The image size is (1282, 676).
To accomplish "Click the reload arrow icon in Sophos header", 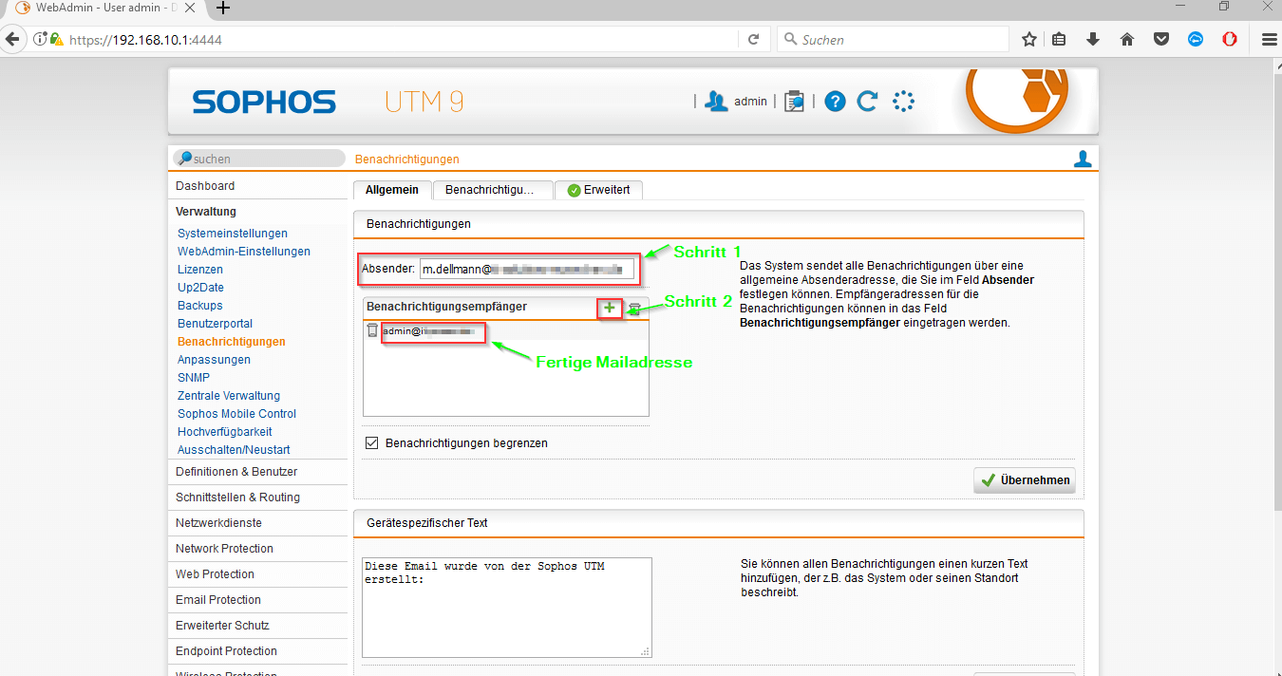I will (867, 102).
